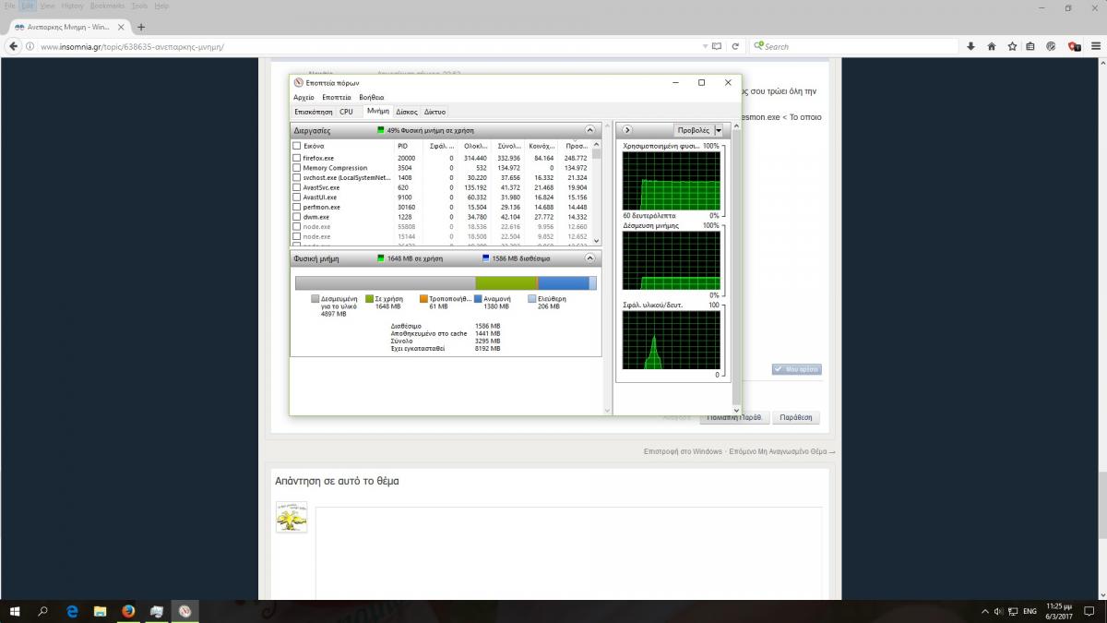Viewport: 1107px width, 623px height.
Task: Open Firefox History menu
Action: [x=72, y=6]
